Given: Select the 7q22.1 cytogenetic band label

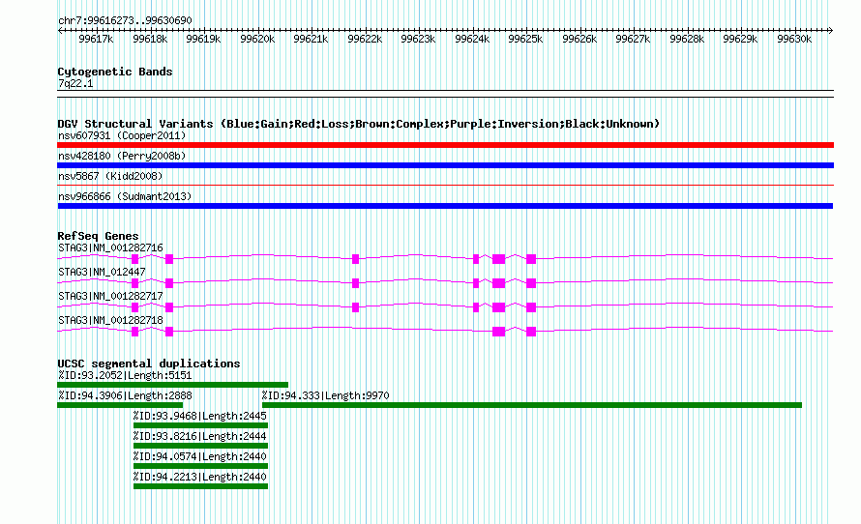Looking at the screenshot, I should pos(75,84).
